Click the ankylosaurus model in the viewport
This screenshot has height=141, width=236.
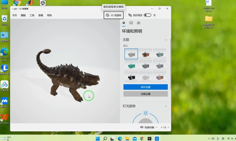point(68,75)
